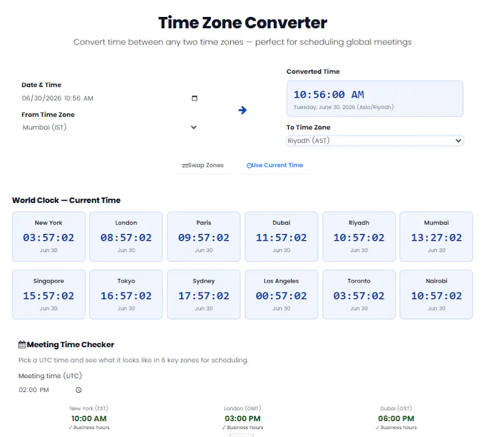The width and height of the screenshot is (487, 437).
Task: Click the Tuesday, June 30, 2026 date line
Action: [x=343, y=107]
